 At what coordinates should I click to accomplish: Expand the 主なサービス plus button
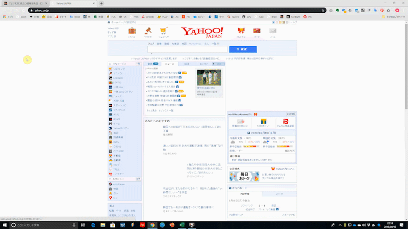click(110, 64)
